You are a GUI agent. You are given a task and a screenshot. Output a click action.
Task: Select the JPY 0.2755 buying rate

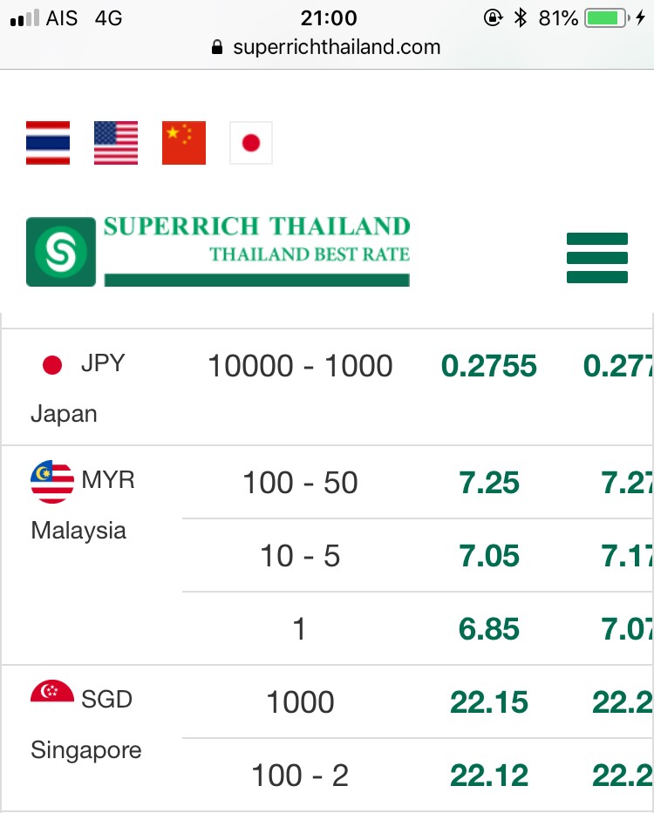click(488, 365)
